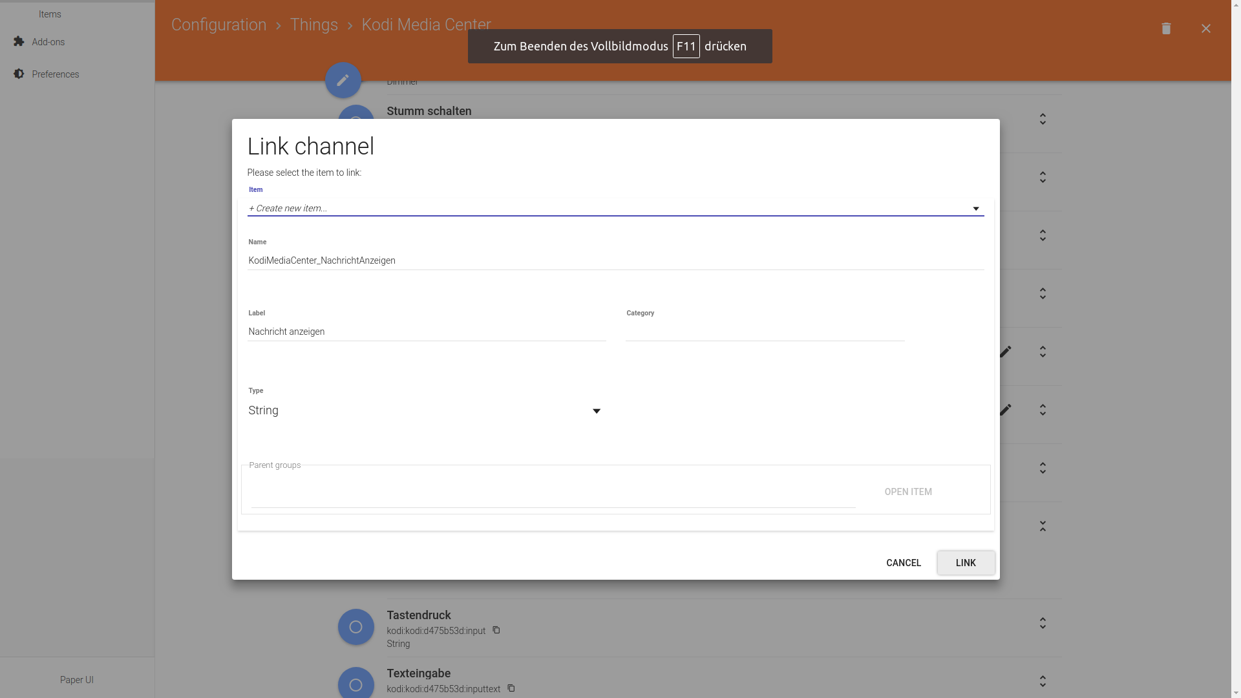Click the OPEN ITEM button
Image resolution: width=1241 pixels, height=698 pixels.
[908, 491]
